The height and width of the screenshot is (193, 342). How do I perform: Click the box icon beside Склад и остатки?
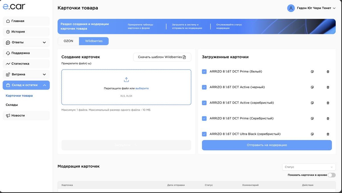[8, 85]
